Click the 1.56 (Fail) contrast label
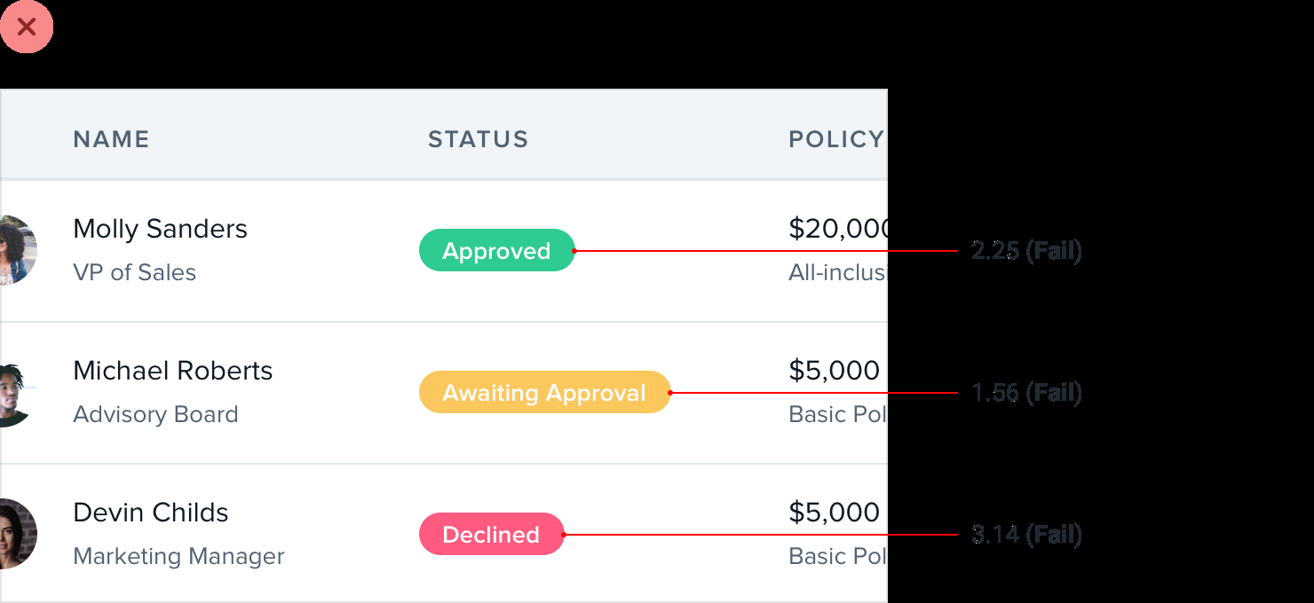Image resolution: width=1314 pixels, height=603 pixels. [1026, 393]
